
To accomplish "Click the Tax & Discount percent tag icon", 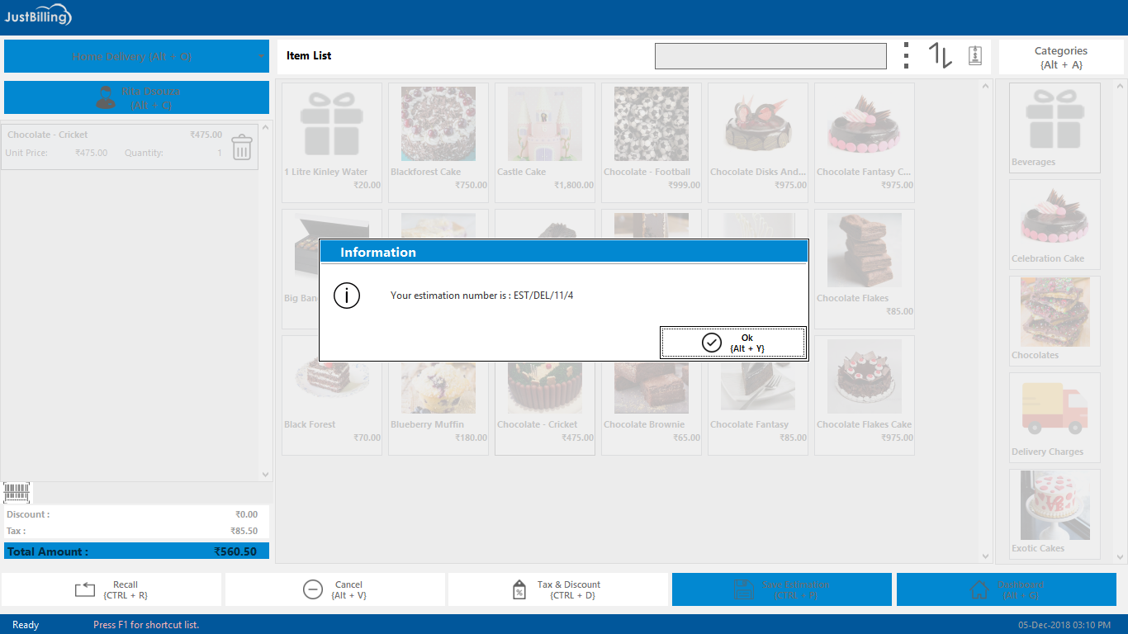I will tap(519, 589).
